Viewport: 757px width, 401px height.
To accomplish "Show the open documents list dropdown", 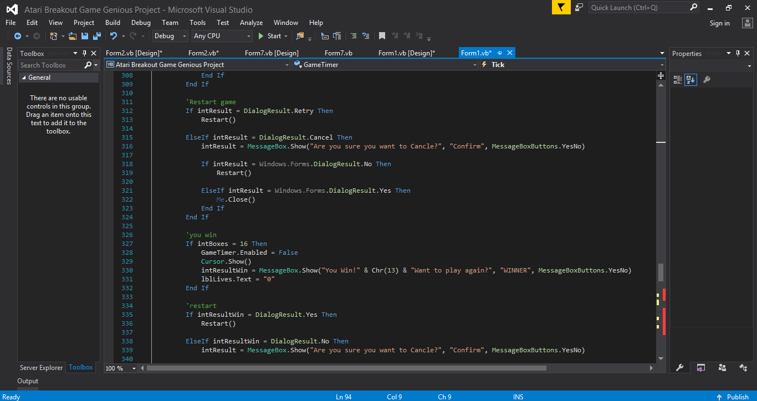I will pyautogui.click(x=662, y=53).
